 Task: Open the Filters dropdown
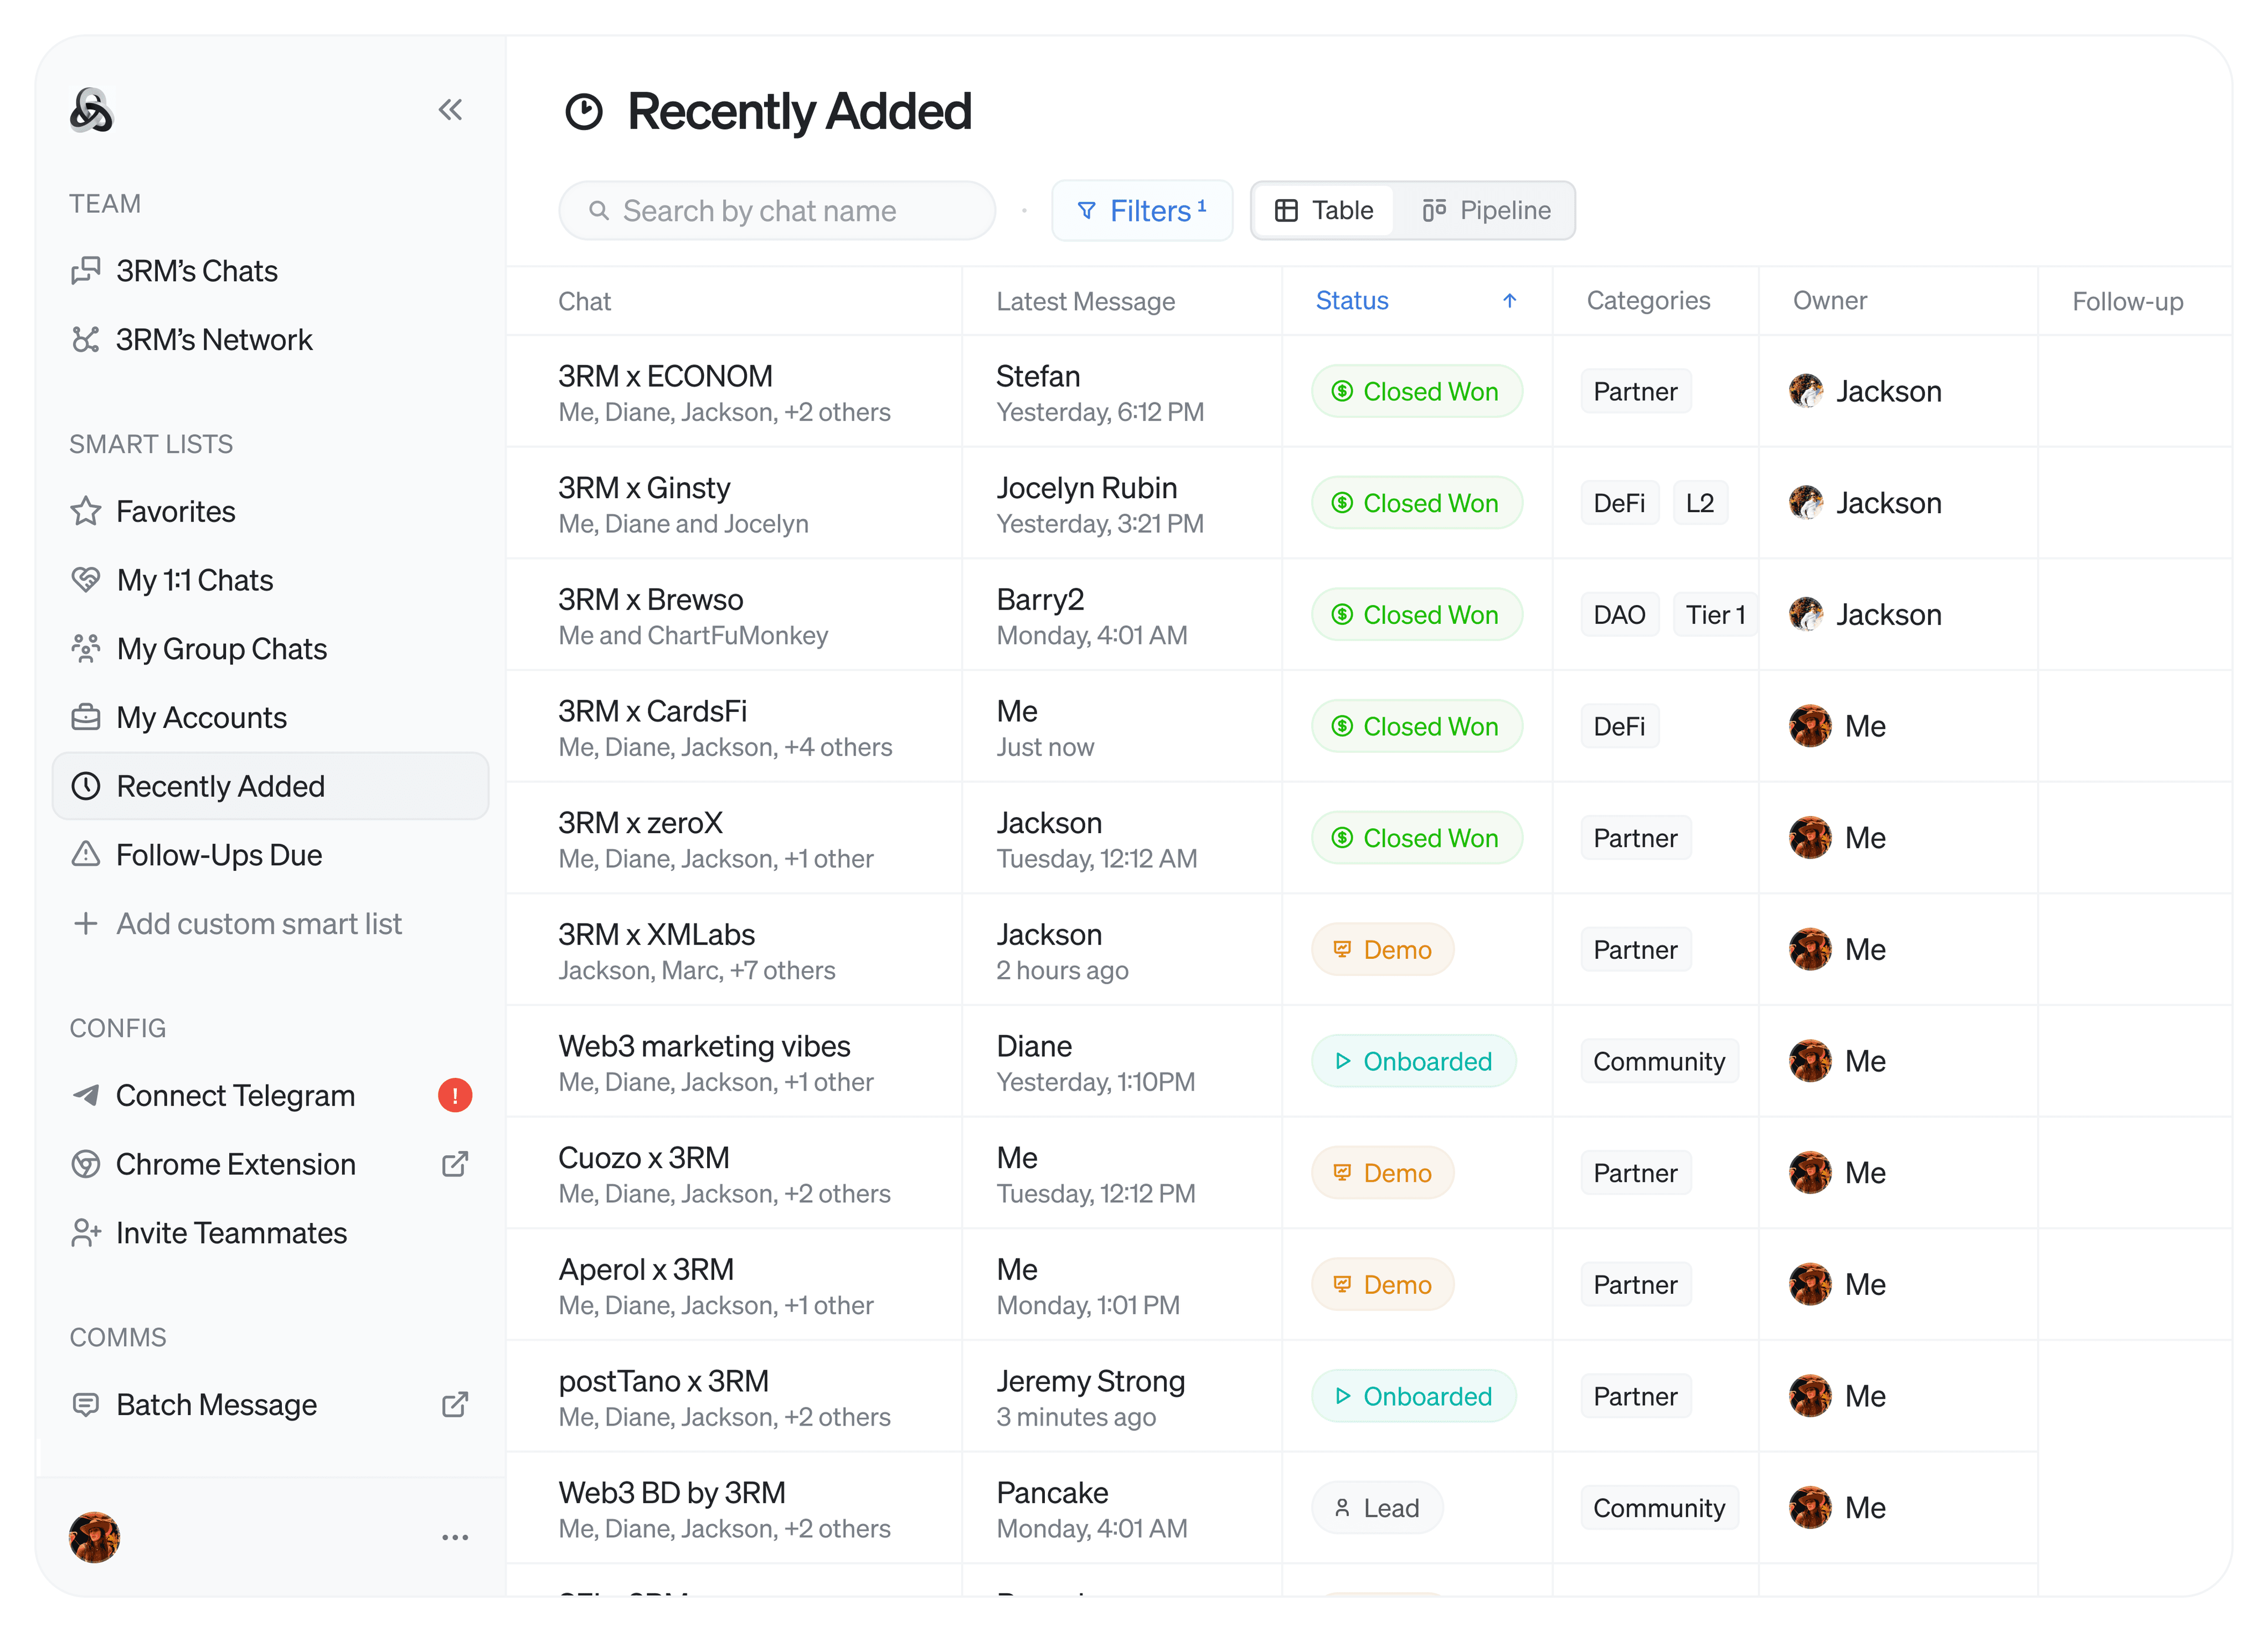(x=1141, y=210)
